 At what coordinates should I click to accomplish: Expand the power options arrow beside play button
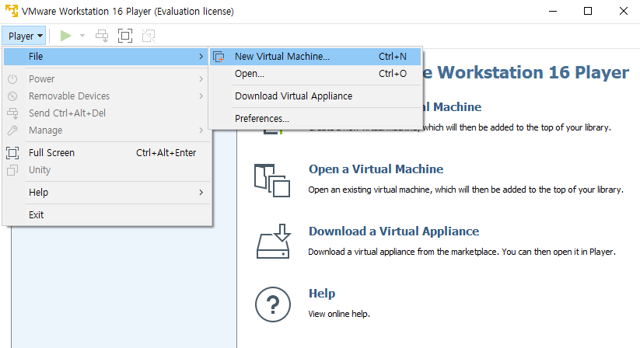tap(82, 36)
